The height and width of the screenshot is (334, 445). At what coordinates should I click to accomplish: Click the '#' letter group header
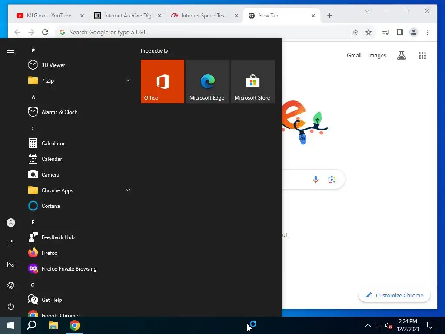point(33,50)
